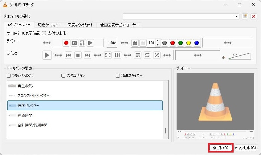261x155 pixels.
Task: Select the fullscreen toggle icon
Action: tap(108, 55)
